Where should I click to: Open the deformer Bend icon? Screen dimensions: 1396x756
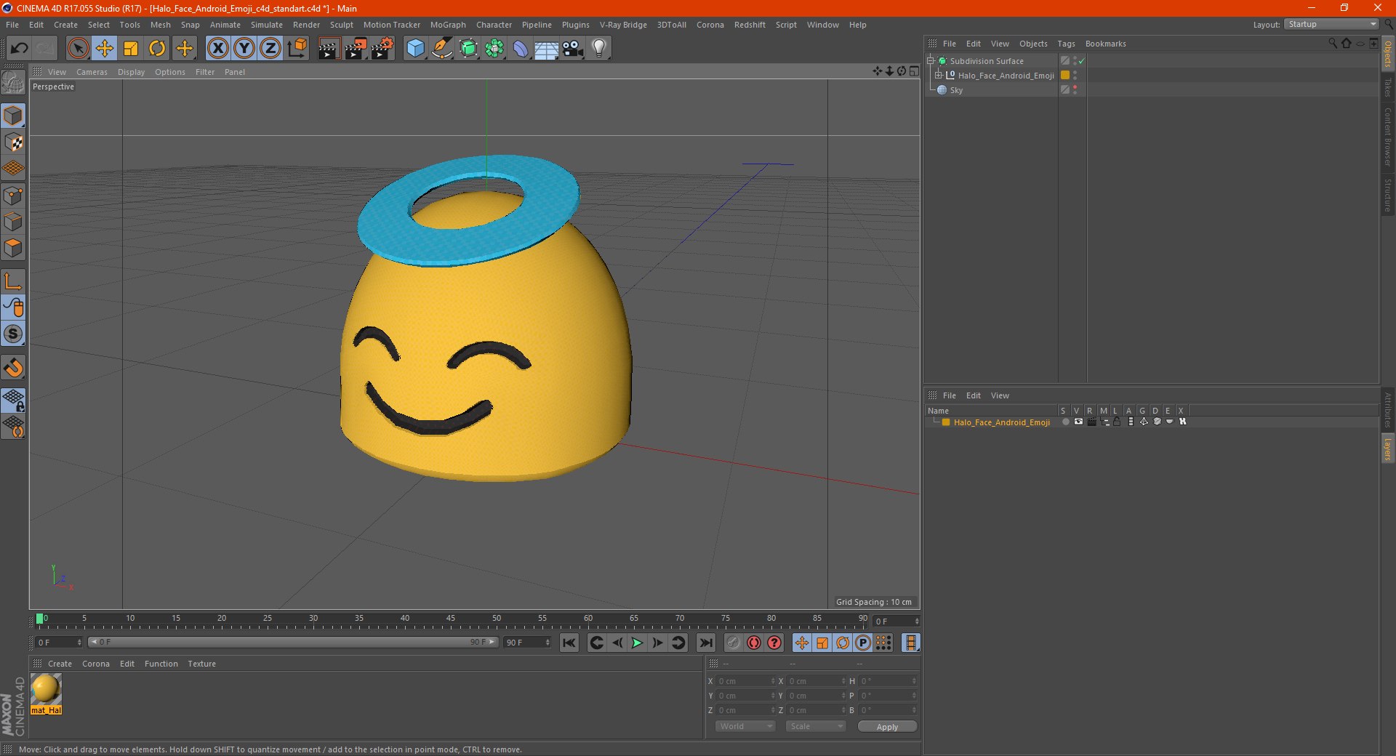tap(521, 49)
